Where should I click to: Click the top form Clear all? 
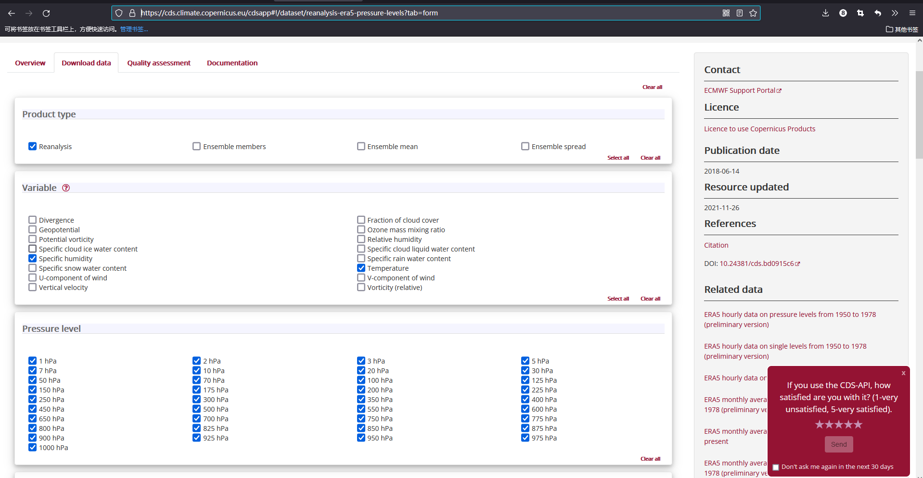(x=652, y=87)
